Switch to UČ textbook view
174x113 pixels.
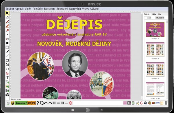(x=30, y=103)
